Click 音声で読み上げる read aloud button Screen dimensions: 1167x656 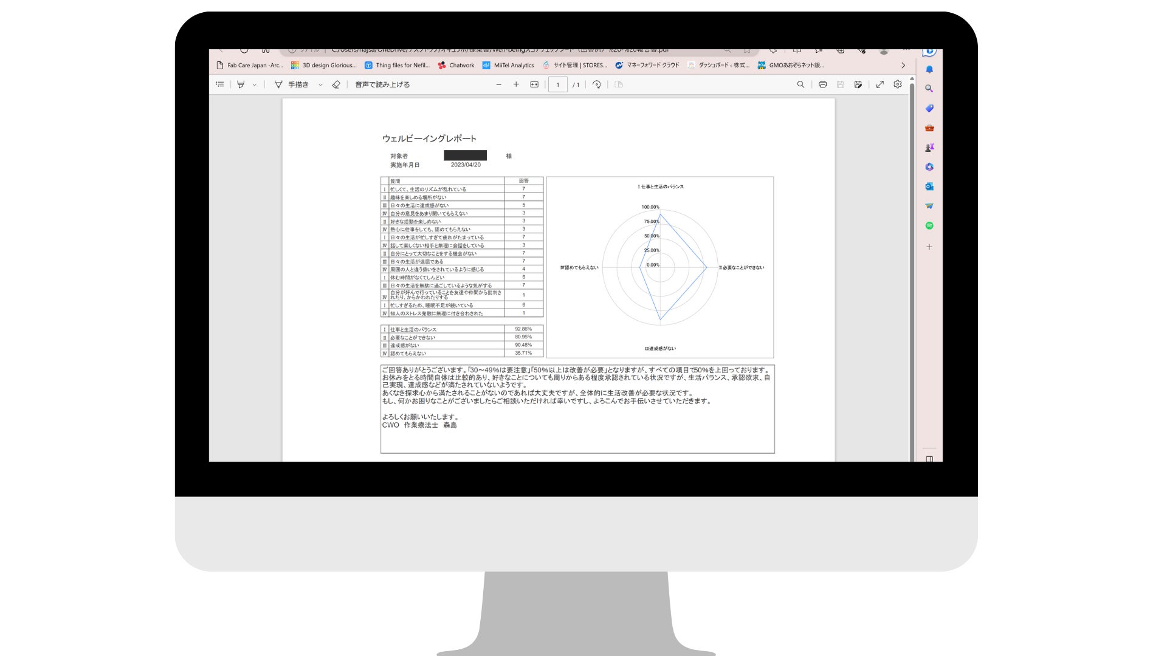[x=382, y=84]
